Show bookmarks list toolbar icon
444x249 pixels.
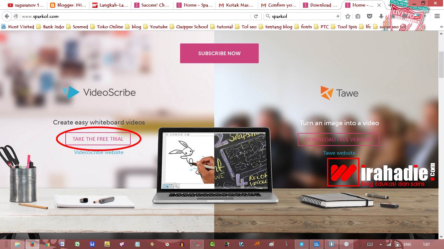point(358,16)
